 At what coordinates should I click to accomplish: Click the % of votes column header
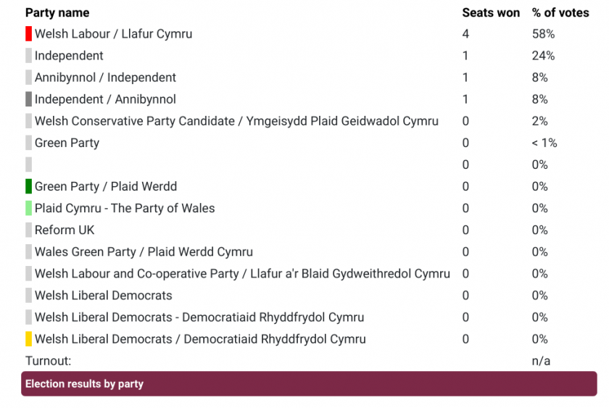[x=560, y=13]
